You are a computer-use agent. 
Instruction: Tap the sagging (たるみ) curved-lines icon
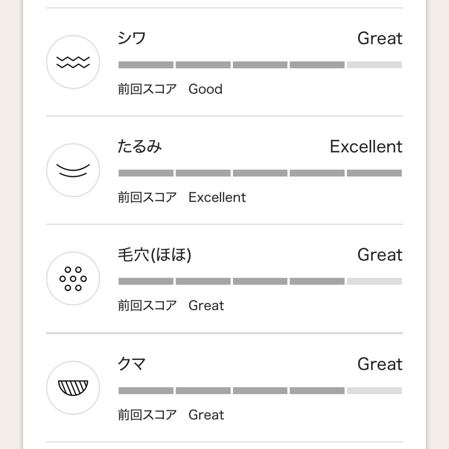point(73,170)
